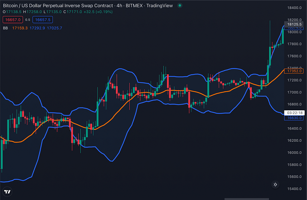The height and width of the screenshot is (200, 307).
Task: Click the blue lower band label 16630.0
Action: click(294, 118)
